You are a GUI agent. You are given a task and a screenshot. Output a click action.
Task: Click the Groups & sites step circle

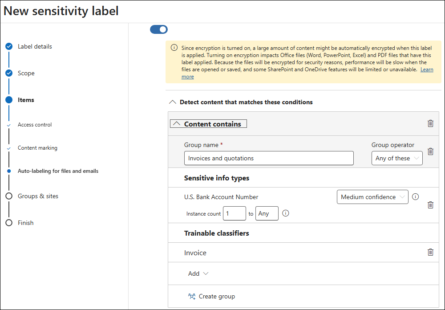[x=9, y=196]
